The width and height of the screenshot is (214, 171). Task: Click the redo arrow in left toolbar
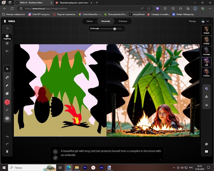(x=7, y=144)
